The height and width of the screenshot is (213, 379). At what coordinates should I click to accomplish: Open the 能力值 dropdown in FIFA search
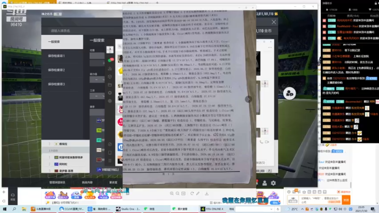point(97,80)
